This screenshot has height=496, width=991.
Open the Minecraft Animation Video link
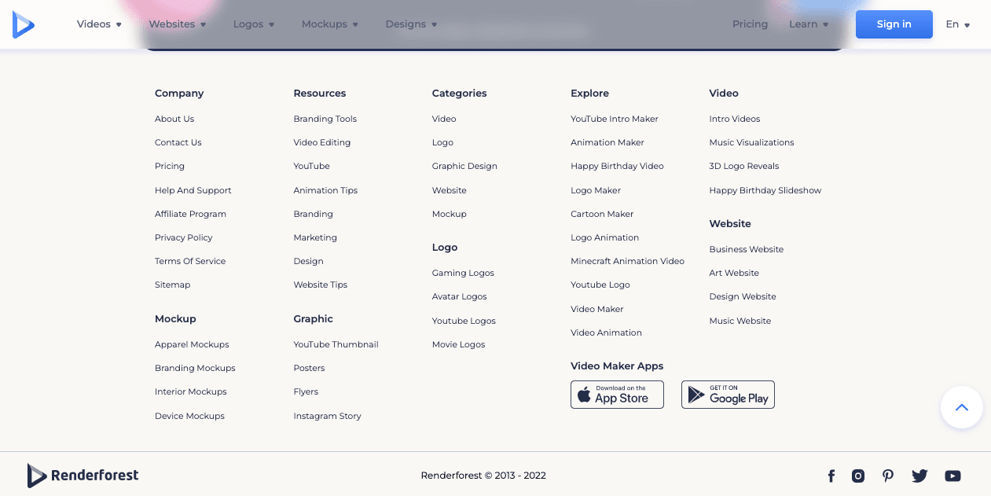point(628,261)
